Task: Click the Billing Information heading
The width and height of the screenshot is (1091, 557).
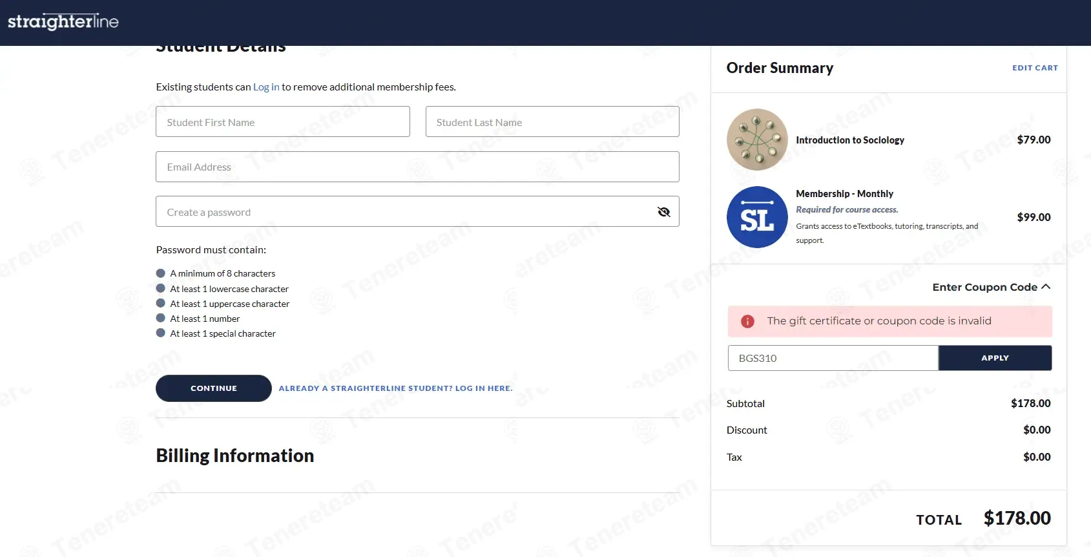Action: [x=235, y=456]
